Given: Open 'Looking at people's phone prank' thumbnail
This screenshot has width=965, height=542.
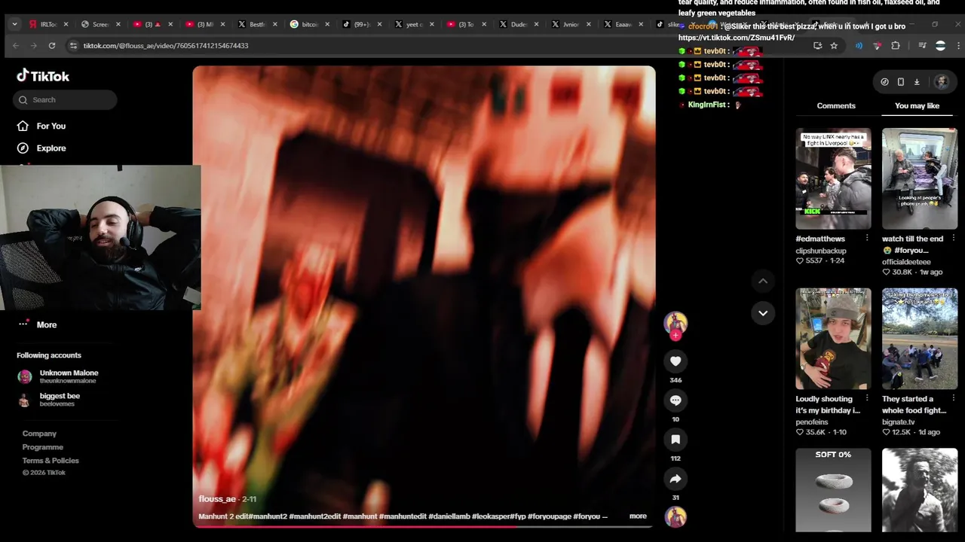Looking at the screenshot, I should tap(920, 179).
